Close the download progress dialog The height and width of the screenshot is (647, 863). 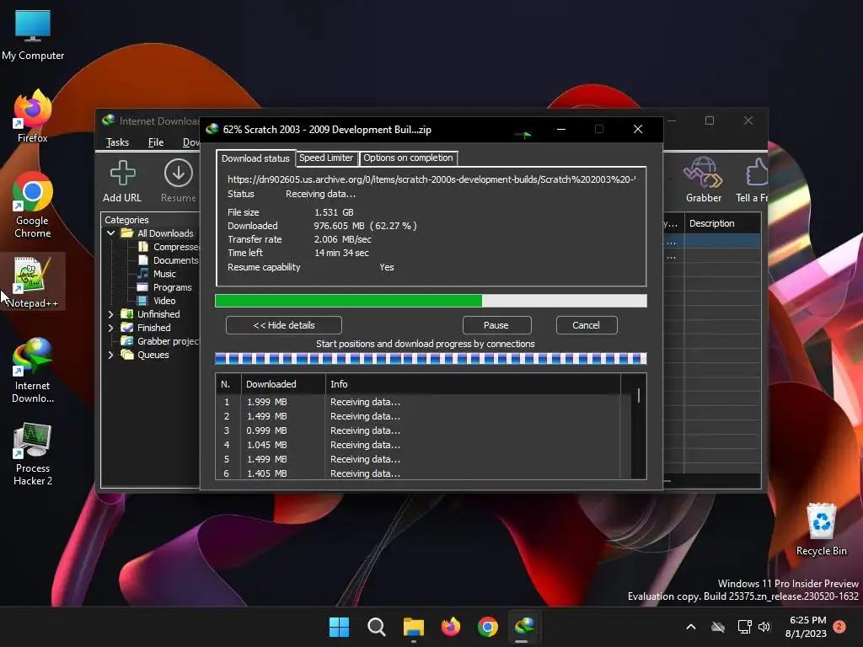point(638,129)
